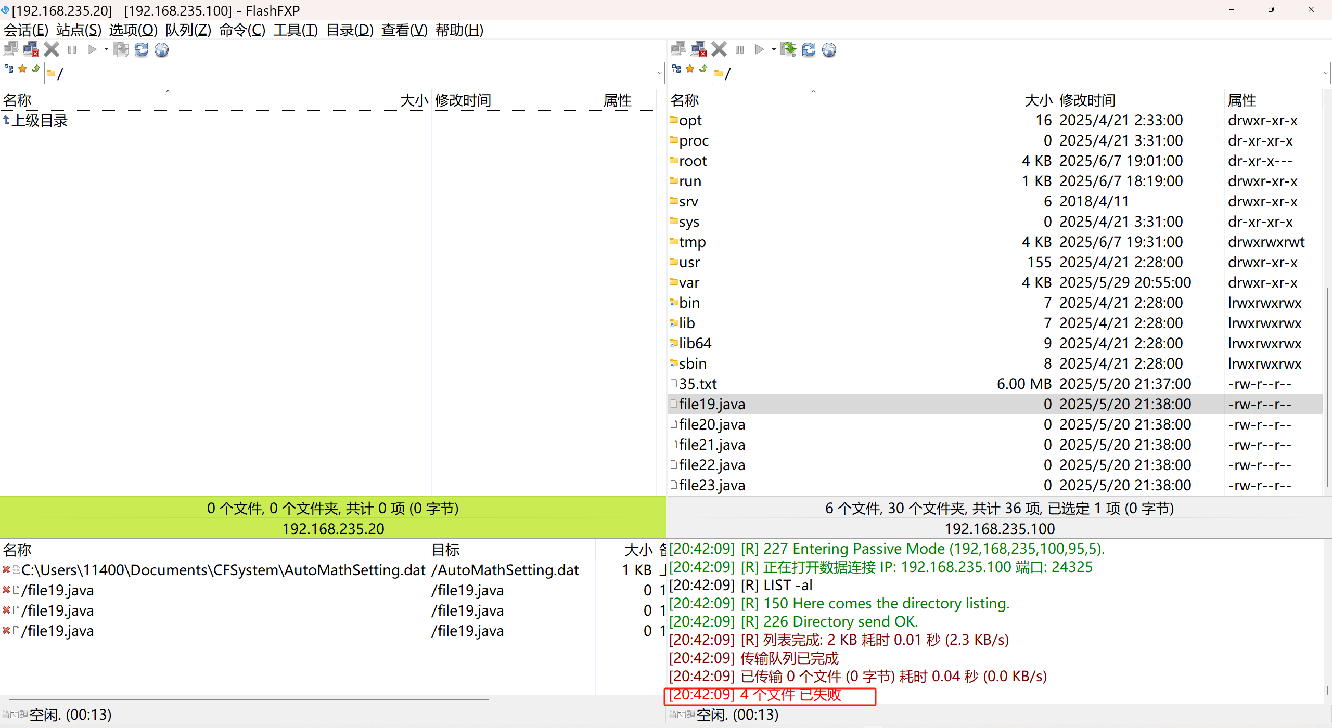Click right pane go-up green arrow
Viewport: 1332px width, 728px height.
(x=703, y=69)
